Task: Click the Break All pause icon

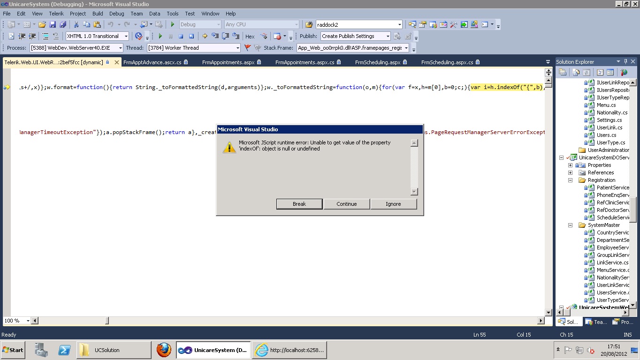Action: 170,36
